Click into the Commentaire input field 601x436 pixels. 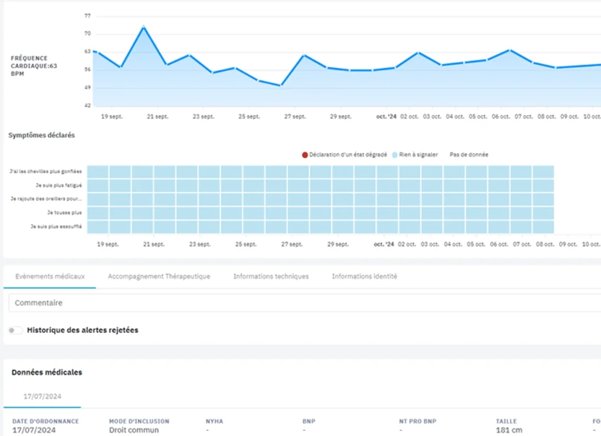coord(293,303)
